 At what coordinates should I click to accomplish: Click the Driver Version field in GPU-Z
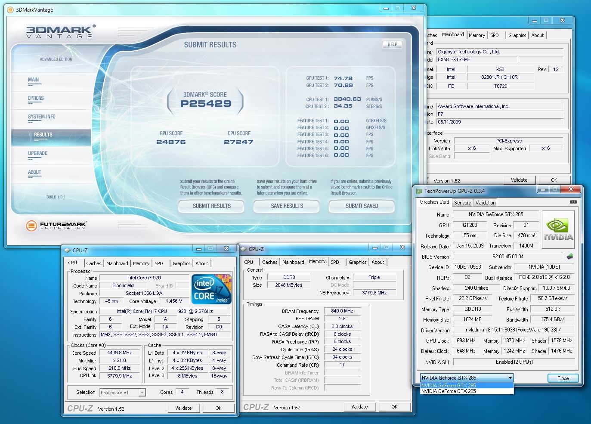[x=513, y=330]
